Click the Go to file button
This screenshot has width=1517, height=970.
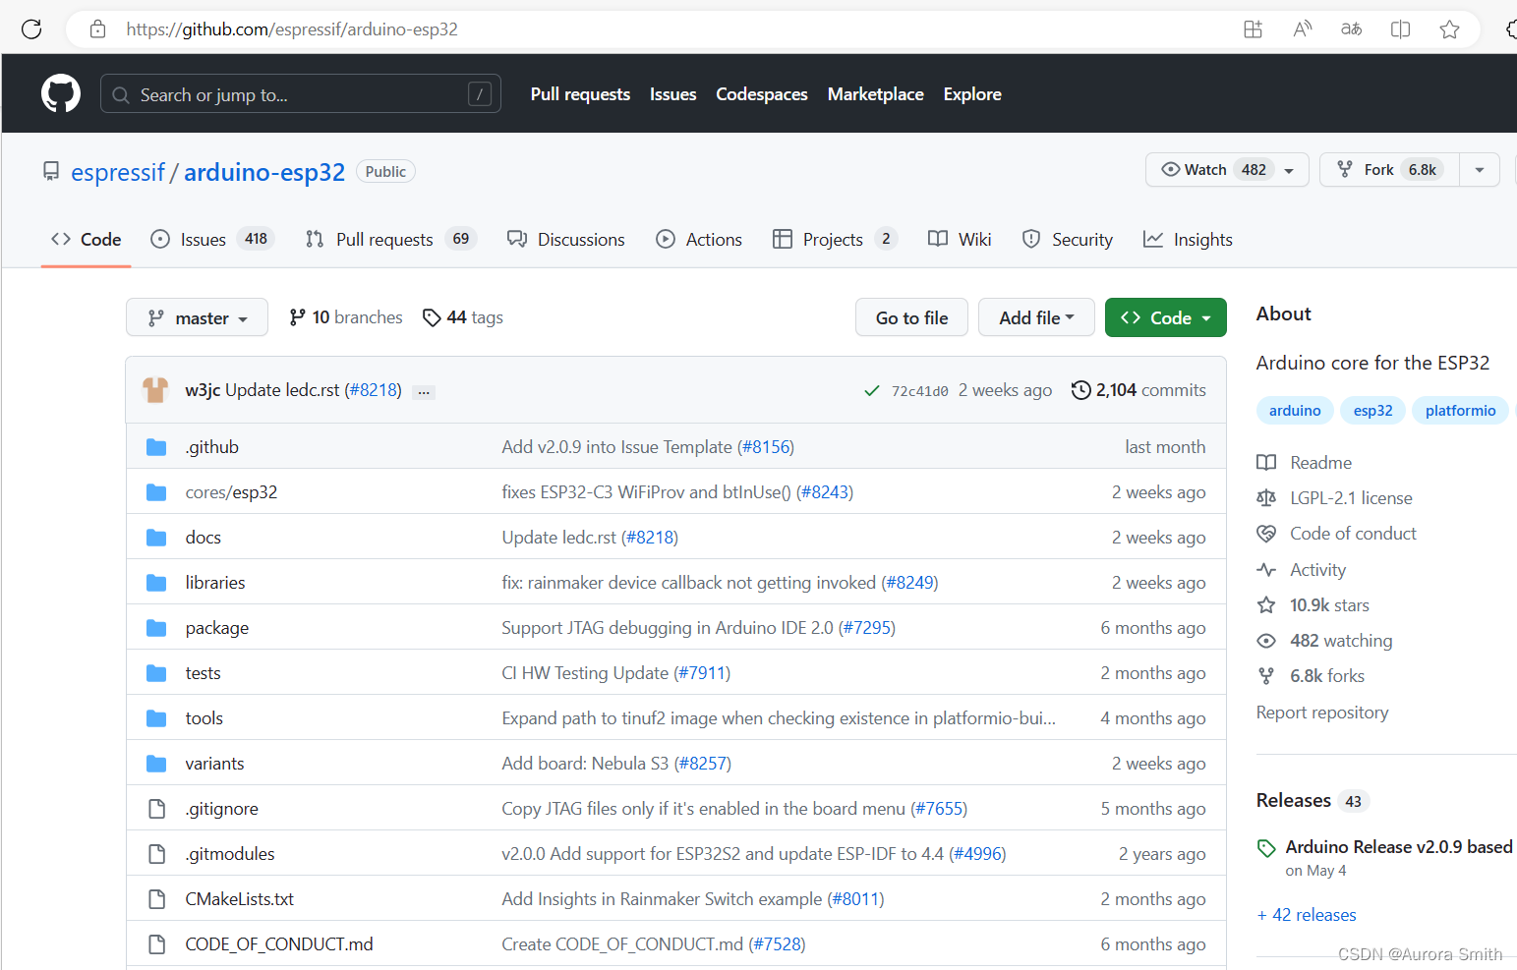[x=912, y=317]
